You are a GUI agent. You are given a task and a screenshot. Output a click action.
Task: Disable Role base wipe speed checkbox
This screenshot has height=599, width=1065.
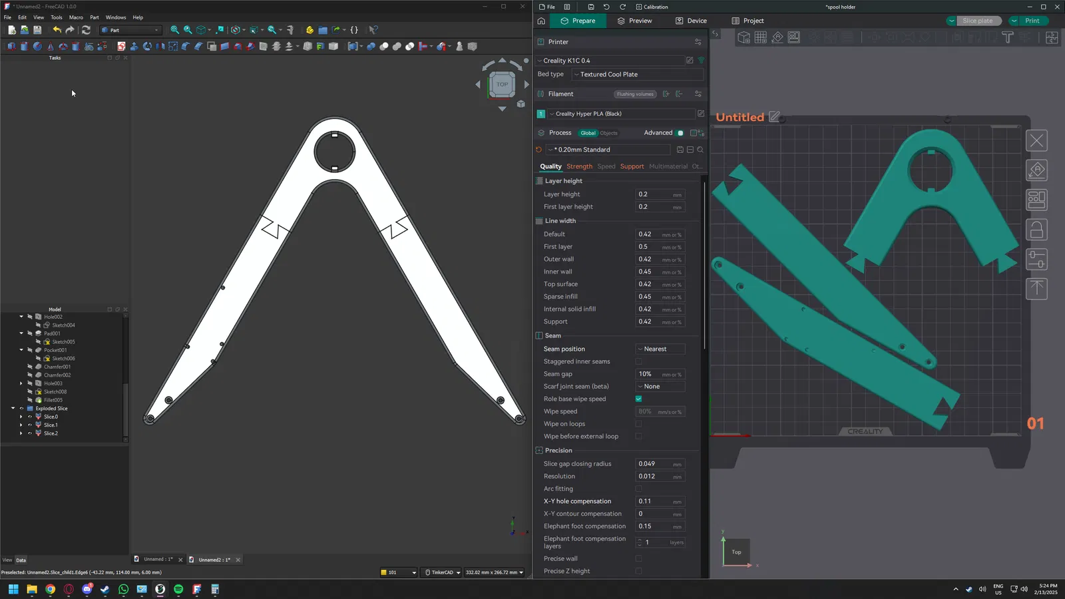click(x=638, y=399)
